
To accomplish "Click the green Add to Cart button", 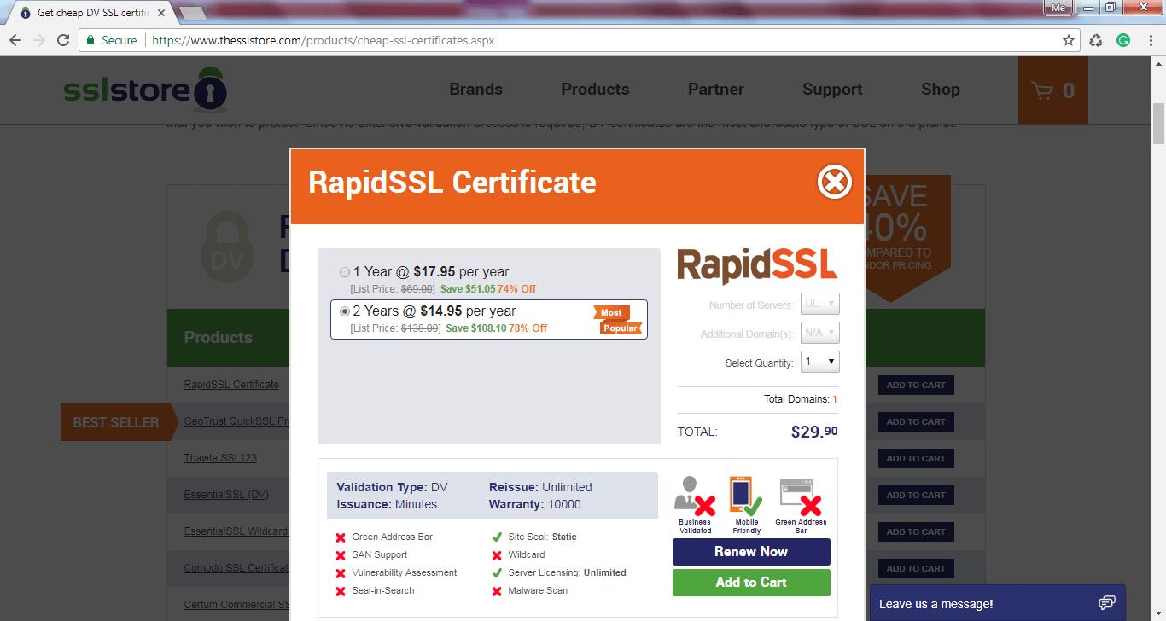I will point(750,582).
